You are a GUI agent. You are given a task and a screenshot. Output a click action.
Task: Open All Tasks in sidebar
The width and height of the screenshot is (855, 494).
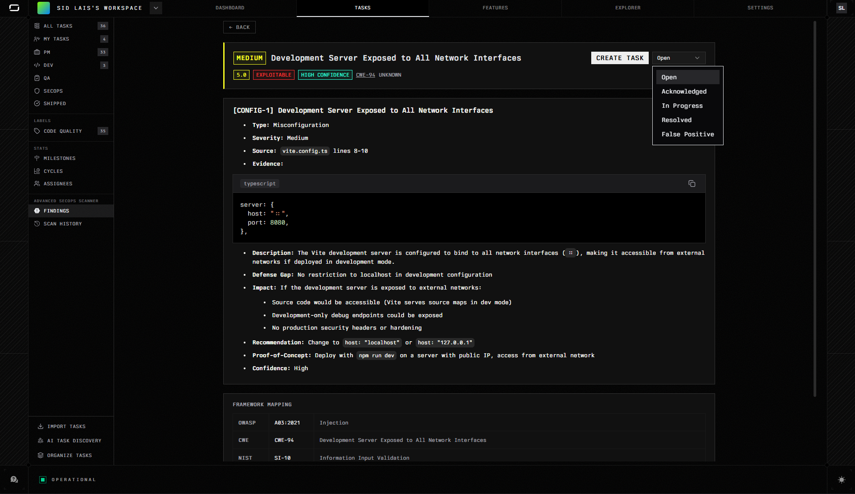71,26
